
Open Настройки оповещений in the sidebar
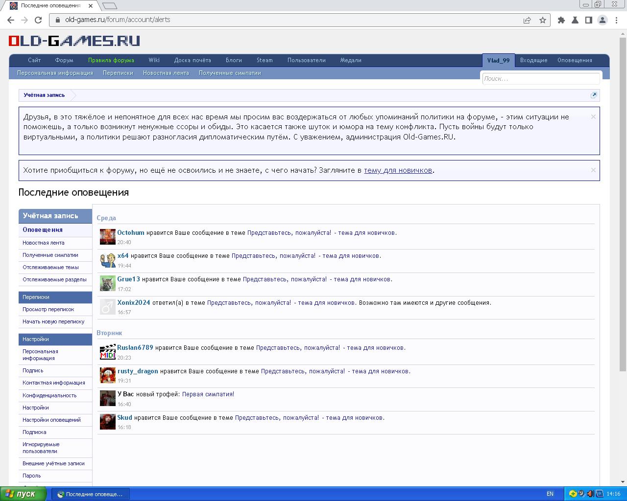(51, 420)
